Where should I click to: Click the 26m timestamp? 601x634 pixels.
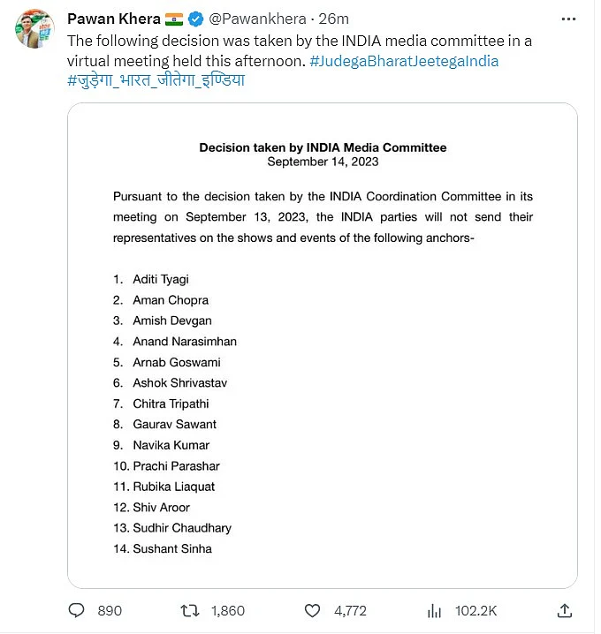(x=334, y=19)
